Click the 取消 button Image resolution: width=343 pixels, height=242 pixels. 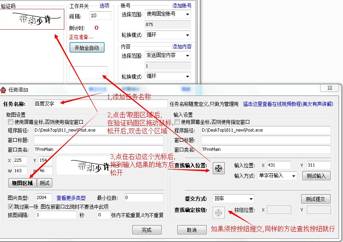tap(192, 230)
